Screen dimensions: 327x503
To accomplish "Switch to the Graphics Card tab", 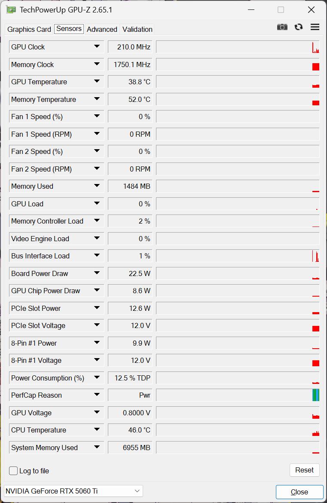I will [x=29, y=29].
